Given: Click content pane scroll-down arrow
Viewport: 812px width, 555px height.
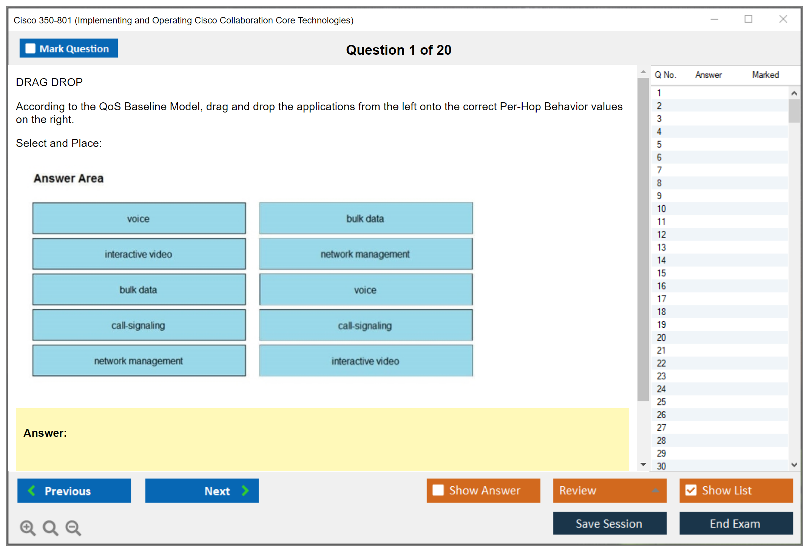Looking at the screenshot, I should tap(643, 464).
